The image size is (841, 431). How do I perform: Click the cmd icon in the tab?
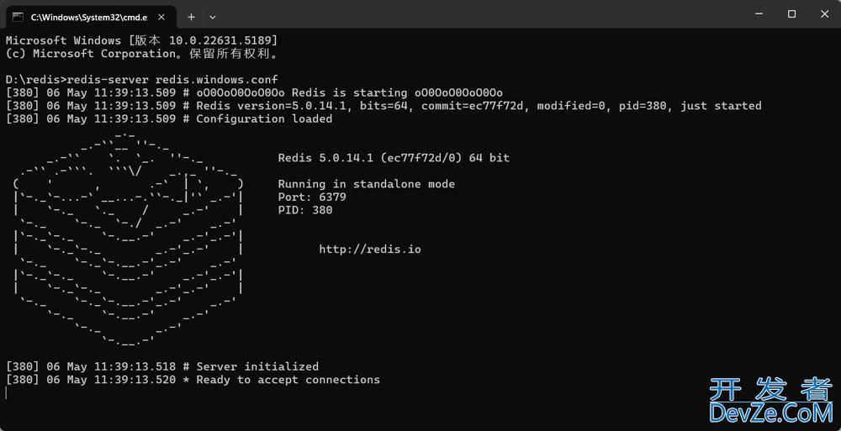coord(18,17)
